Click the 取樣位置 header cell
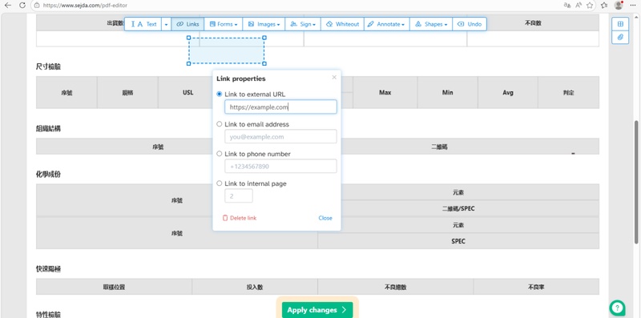 pos(114,287)
